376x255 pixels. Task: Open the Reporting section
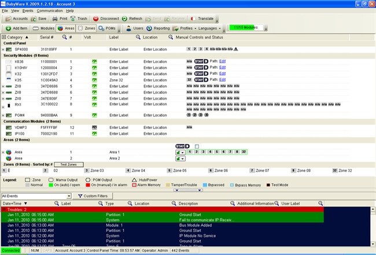pyautogui.click(x=158, y=28)
